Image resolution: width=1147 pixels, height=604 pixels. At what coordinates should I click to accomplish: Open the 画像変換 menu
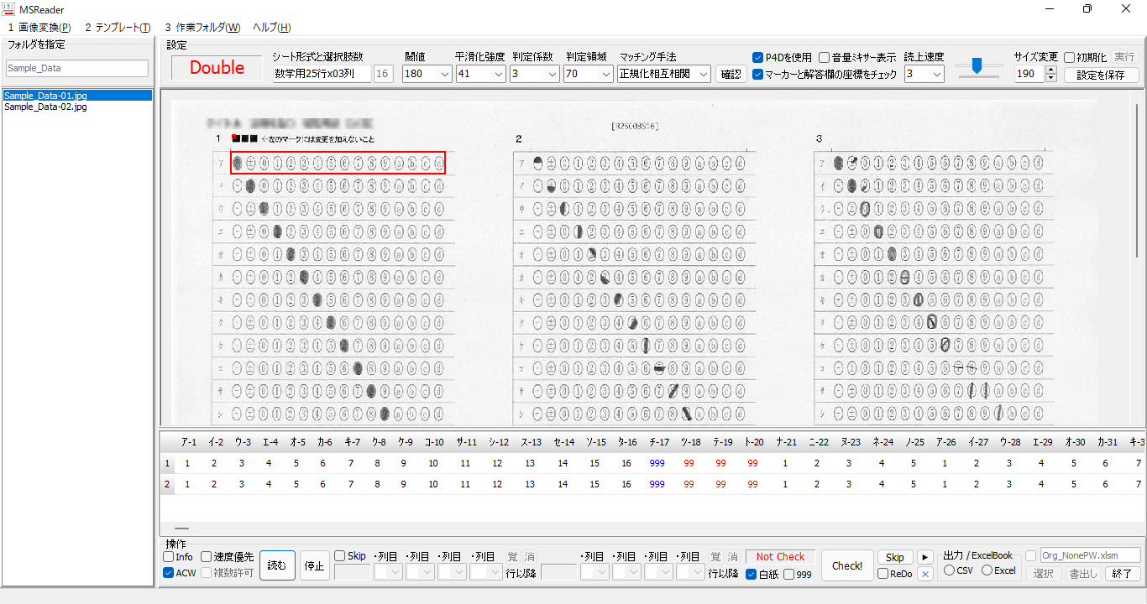39,28
